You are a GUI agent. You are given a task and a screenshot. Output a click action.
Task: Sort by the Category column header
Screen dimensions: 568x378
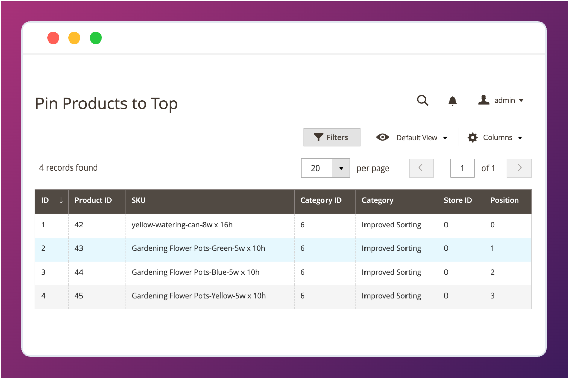[397, 201]
